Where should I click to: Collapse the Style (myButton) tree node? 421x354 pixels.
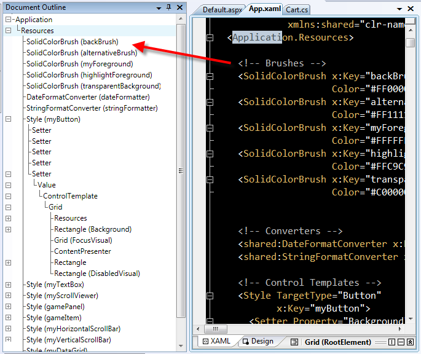point(9,119)
